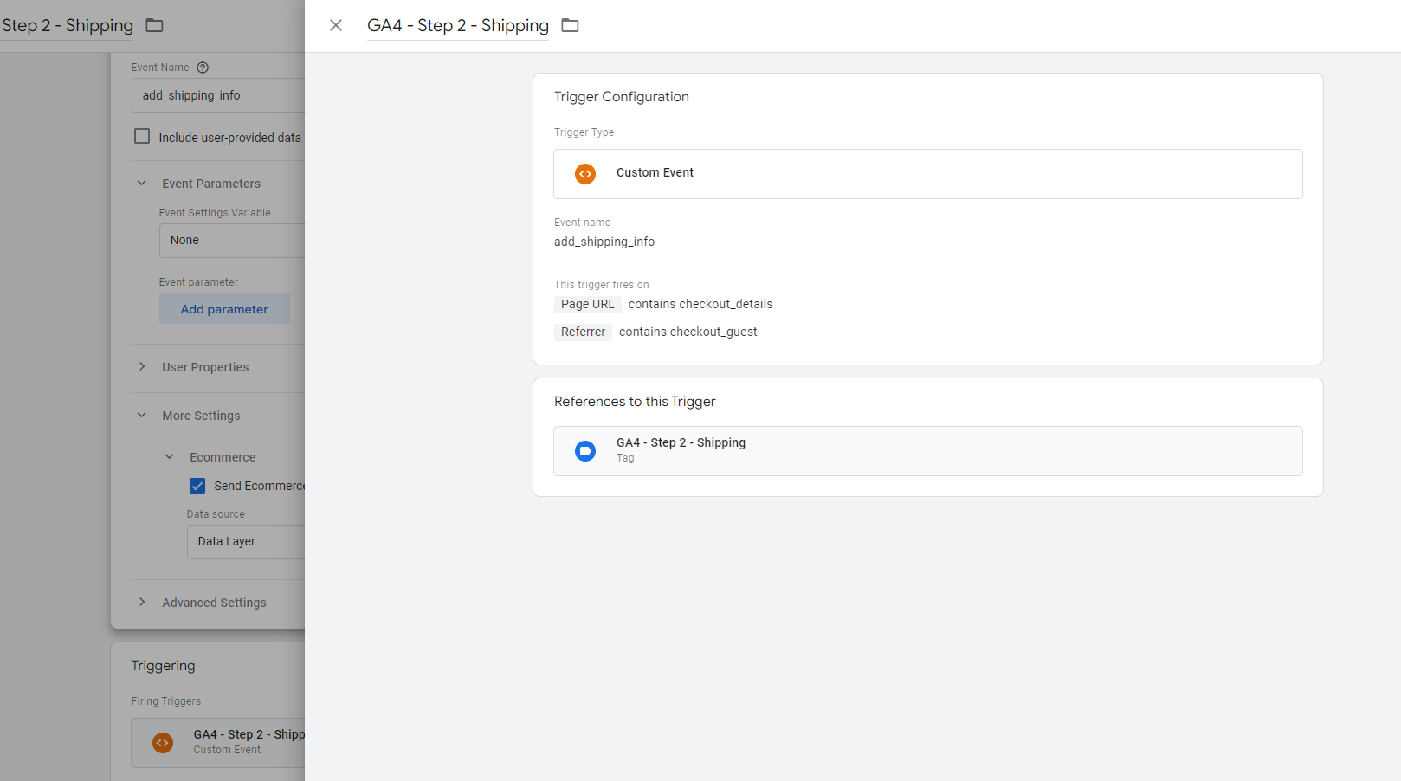Viewport: 1401px width, 781px height.
Task: Open the Data Layer data source dropdown
Action: [246, 542]
